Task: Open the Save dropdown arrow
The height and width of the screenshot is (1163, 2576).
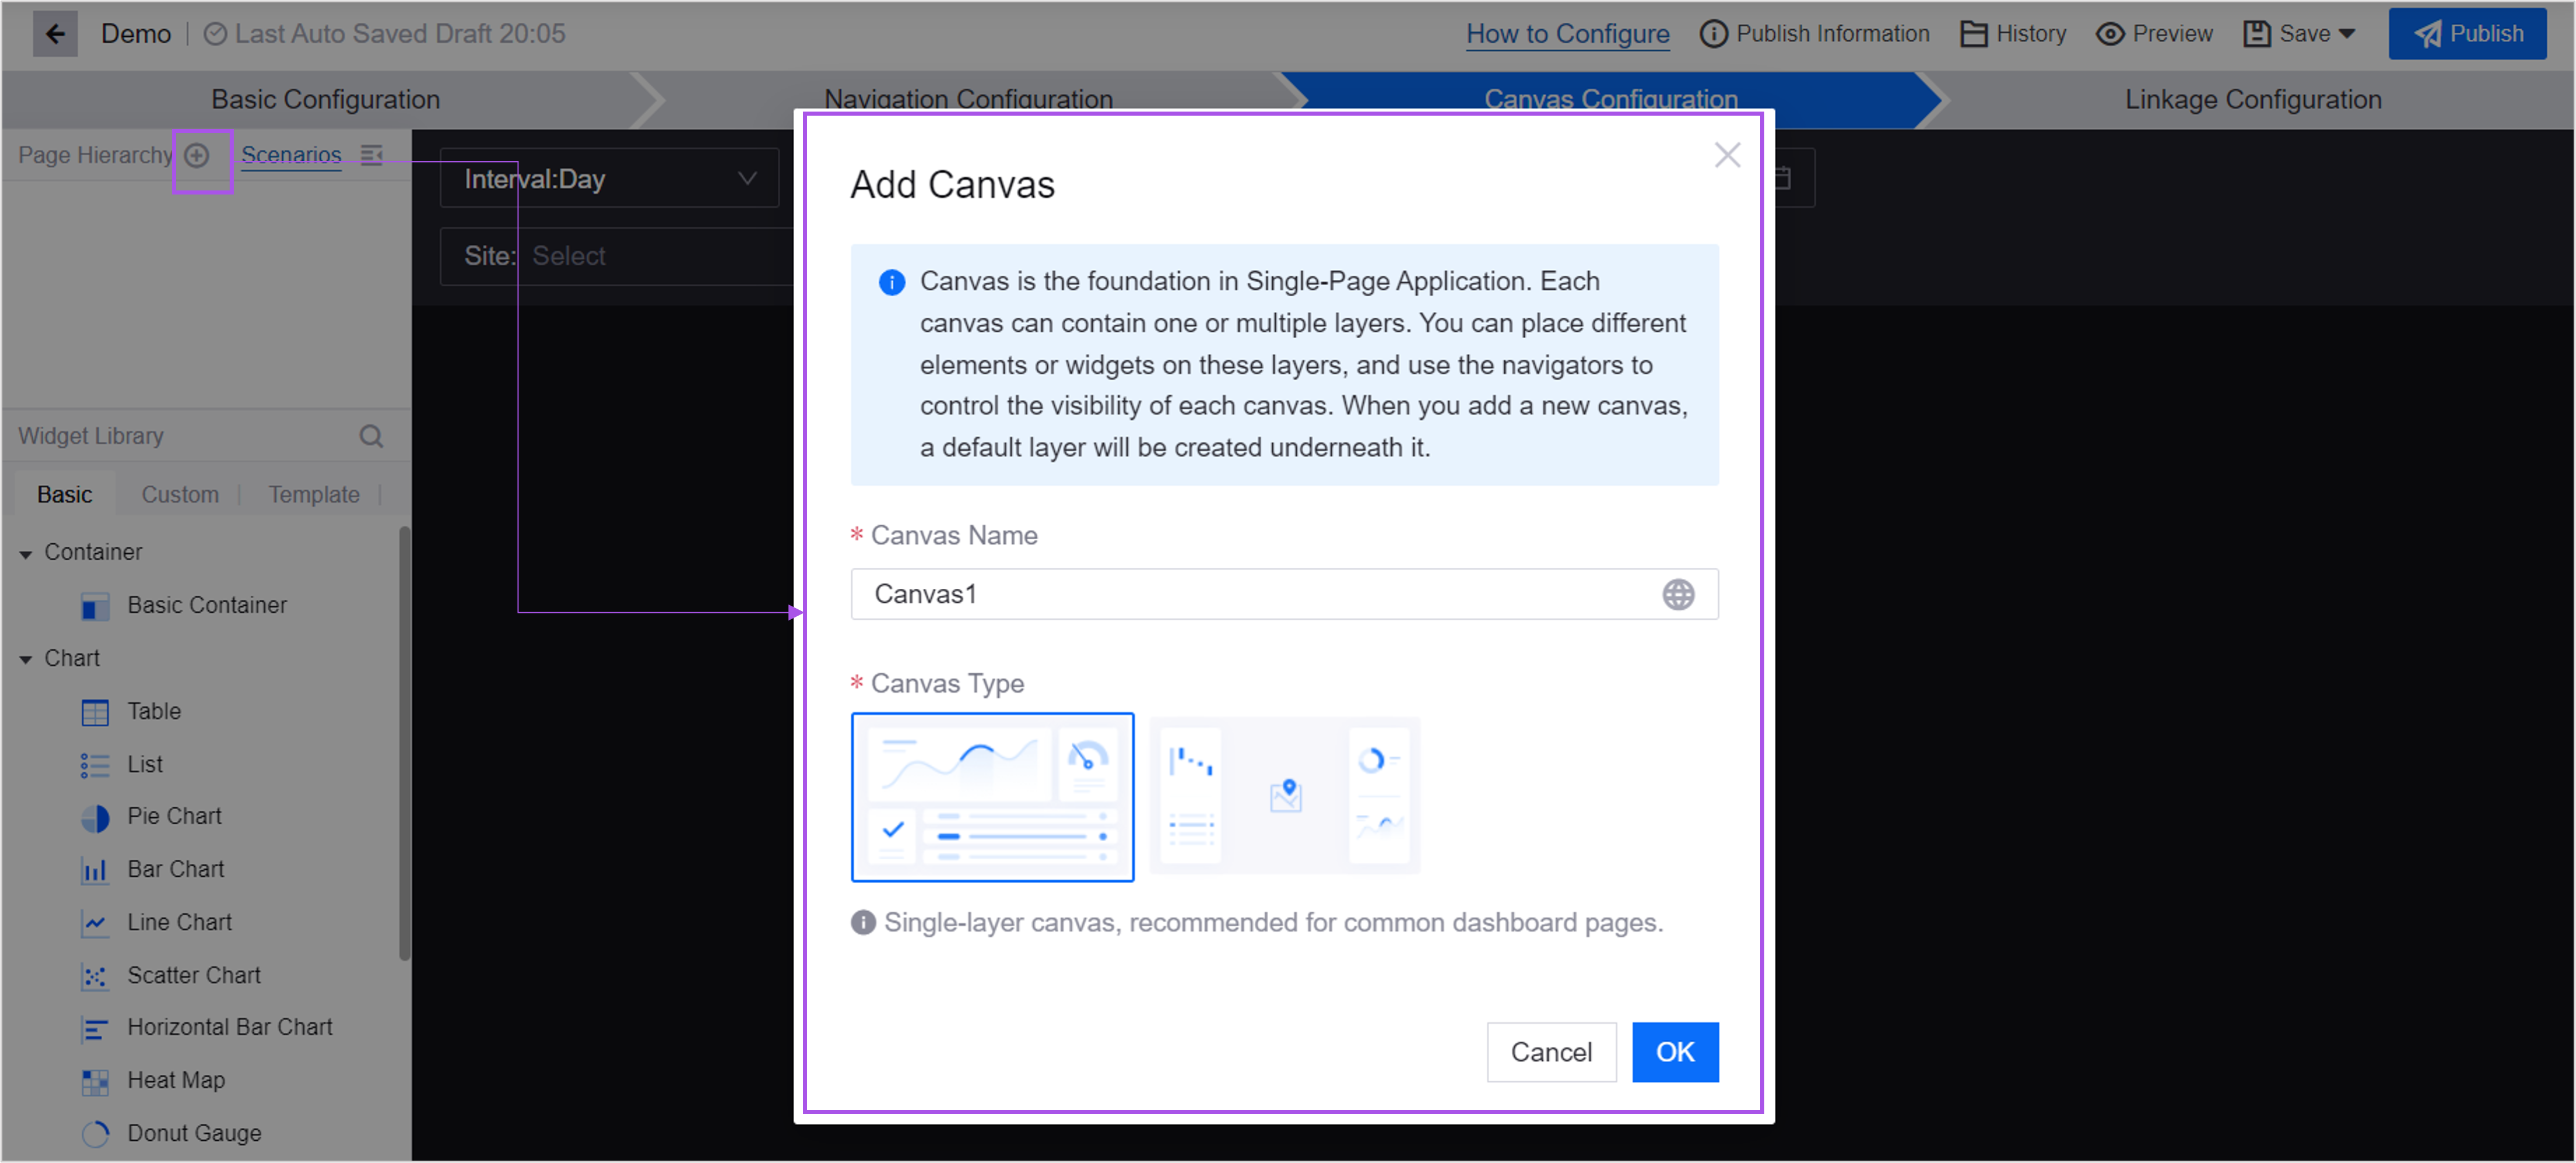Action: click(2346, 34)
